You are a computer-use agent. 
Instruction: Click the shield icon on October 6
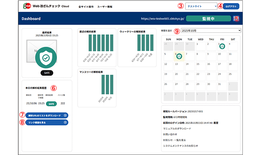pyautogui.click(x=179, y=56)
